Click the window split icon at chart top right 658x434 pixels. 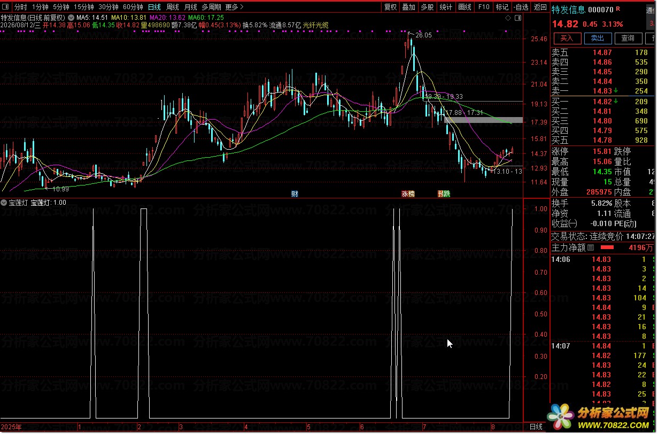pos(517,18)
